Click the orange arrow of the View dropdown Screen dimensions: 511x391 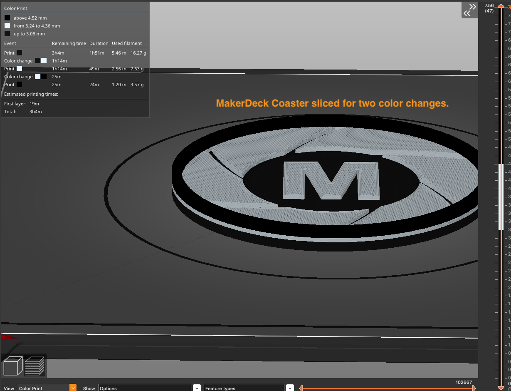click(x=73, y=388)
